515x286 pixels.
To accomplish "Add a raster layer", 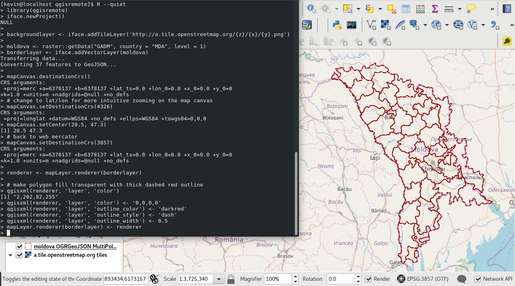I will [x=386, y=25].
